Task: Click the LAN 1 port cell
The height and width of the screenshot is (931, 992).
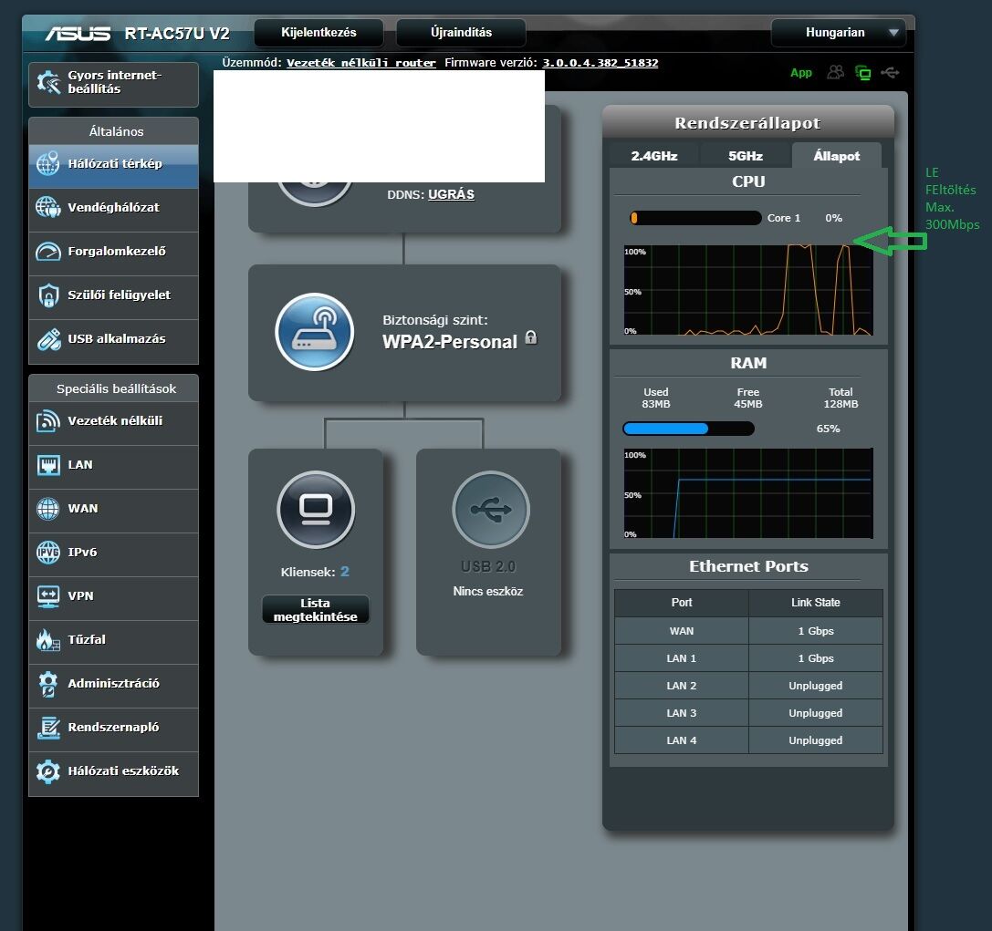Action: [682, 658]
